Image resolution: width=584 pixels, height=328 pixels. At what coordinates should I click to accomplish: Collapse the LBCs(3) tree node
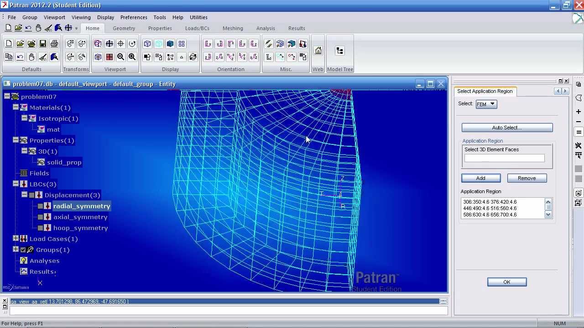(16, 184)
